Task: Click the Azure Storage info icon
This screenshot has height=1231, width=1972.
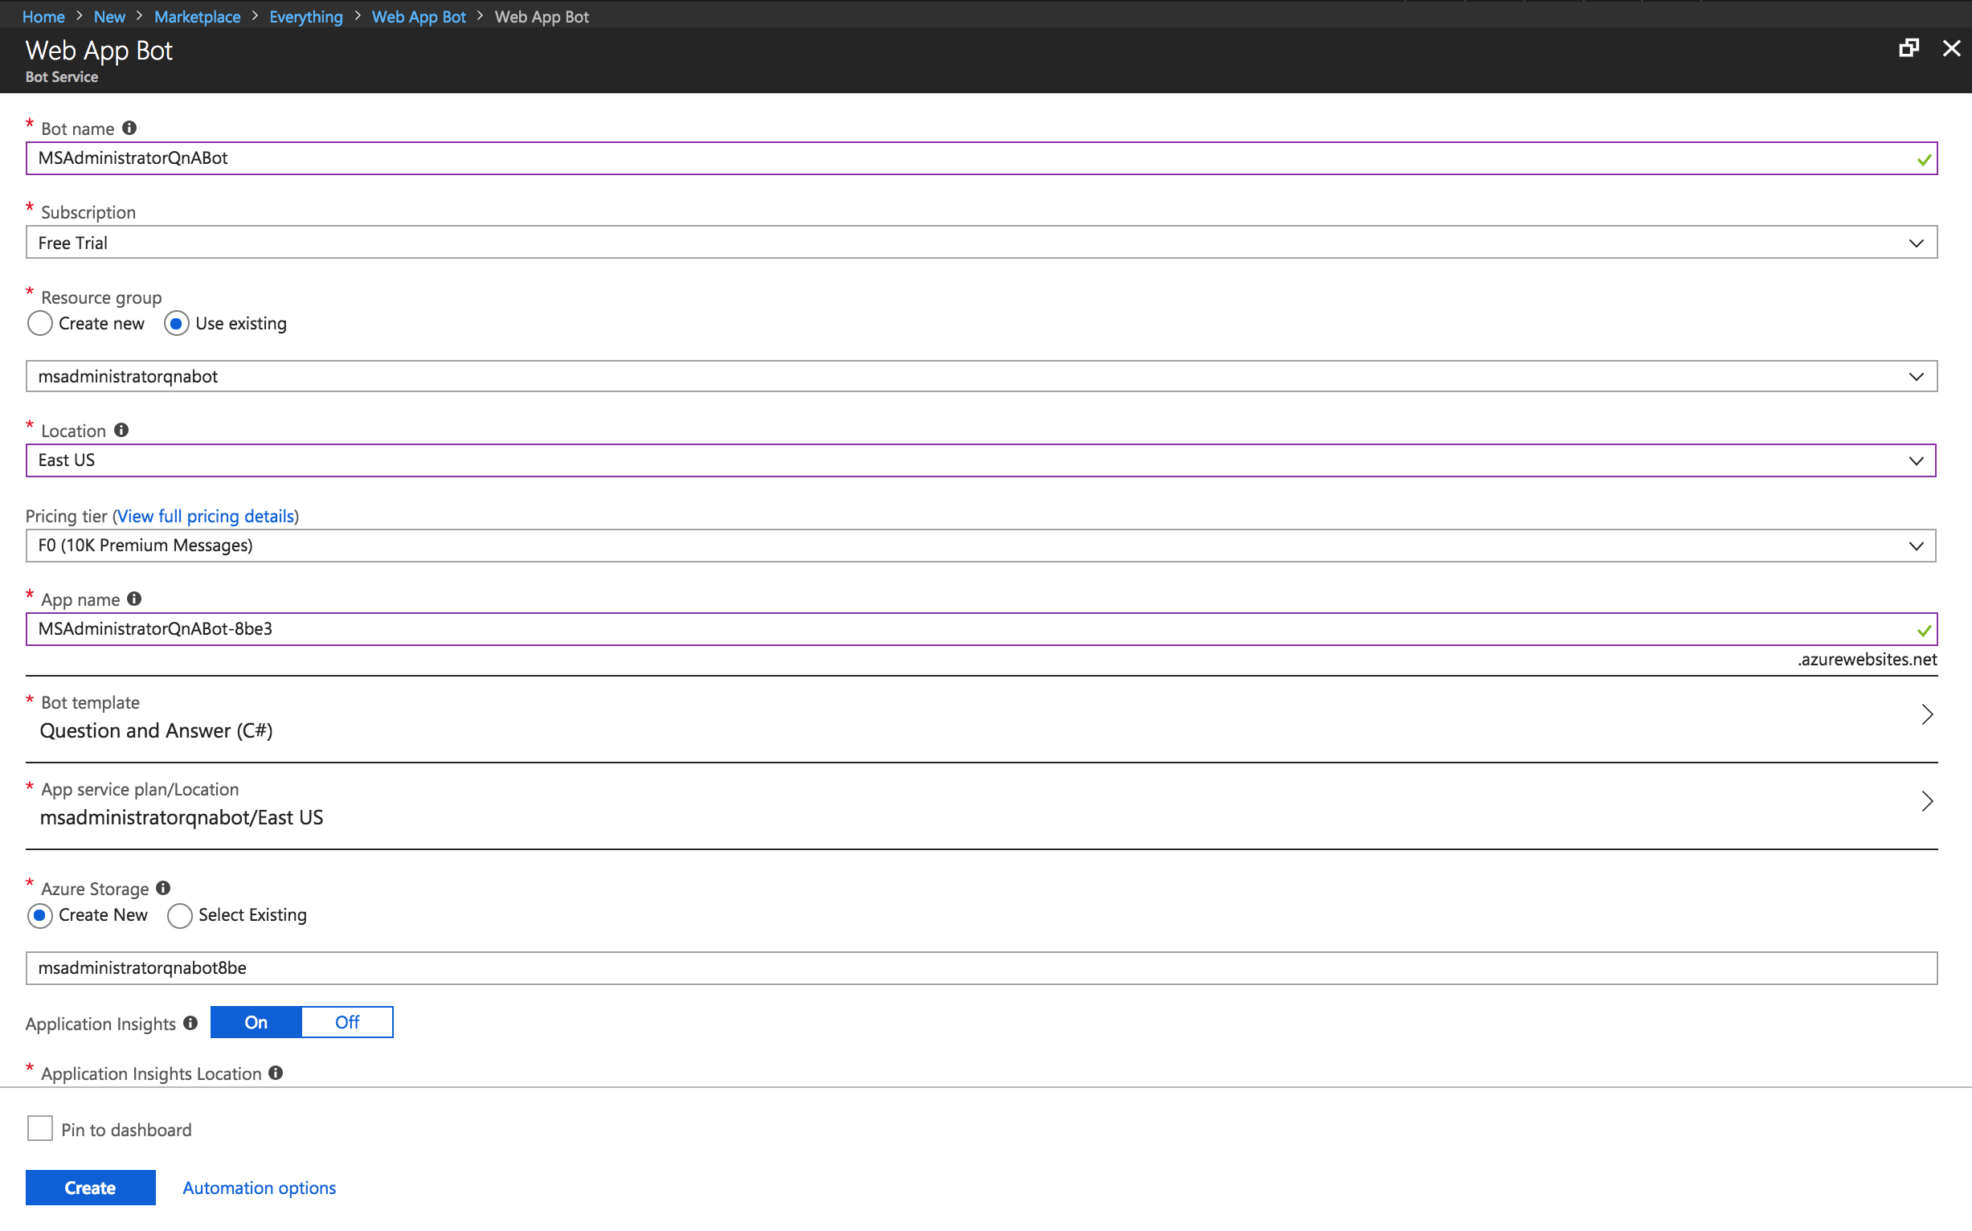Action: (163, 887)
